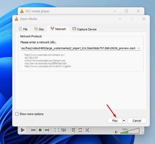Skip to previous media track
155x144 pixels.
click(x=33, y=130)
